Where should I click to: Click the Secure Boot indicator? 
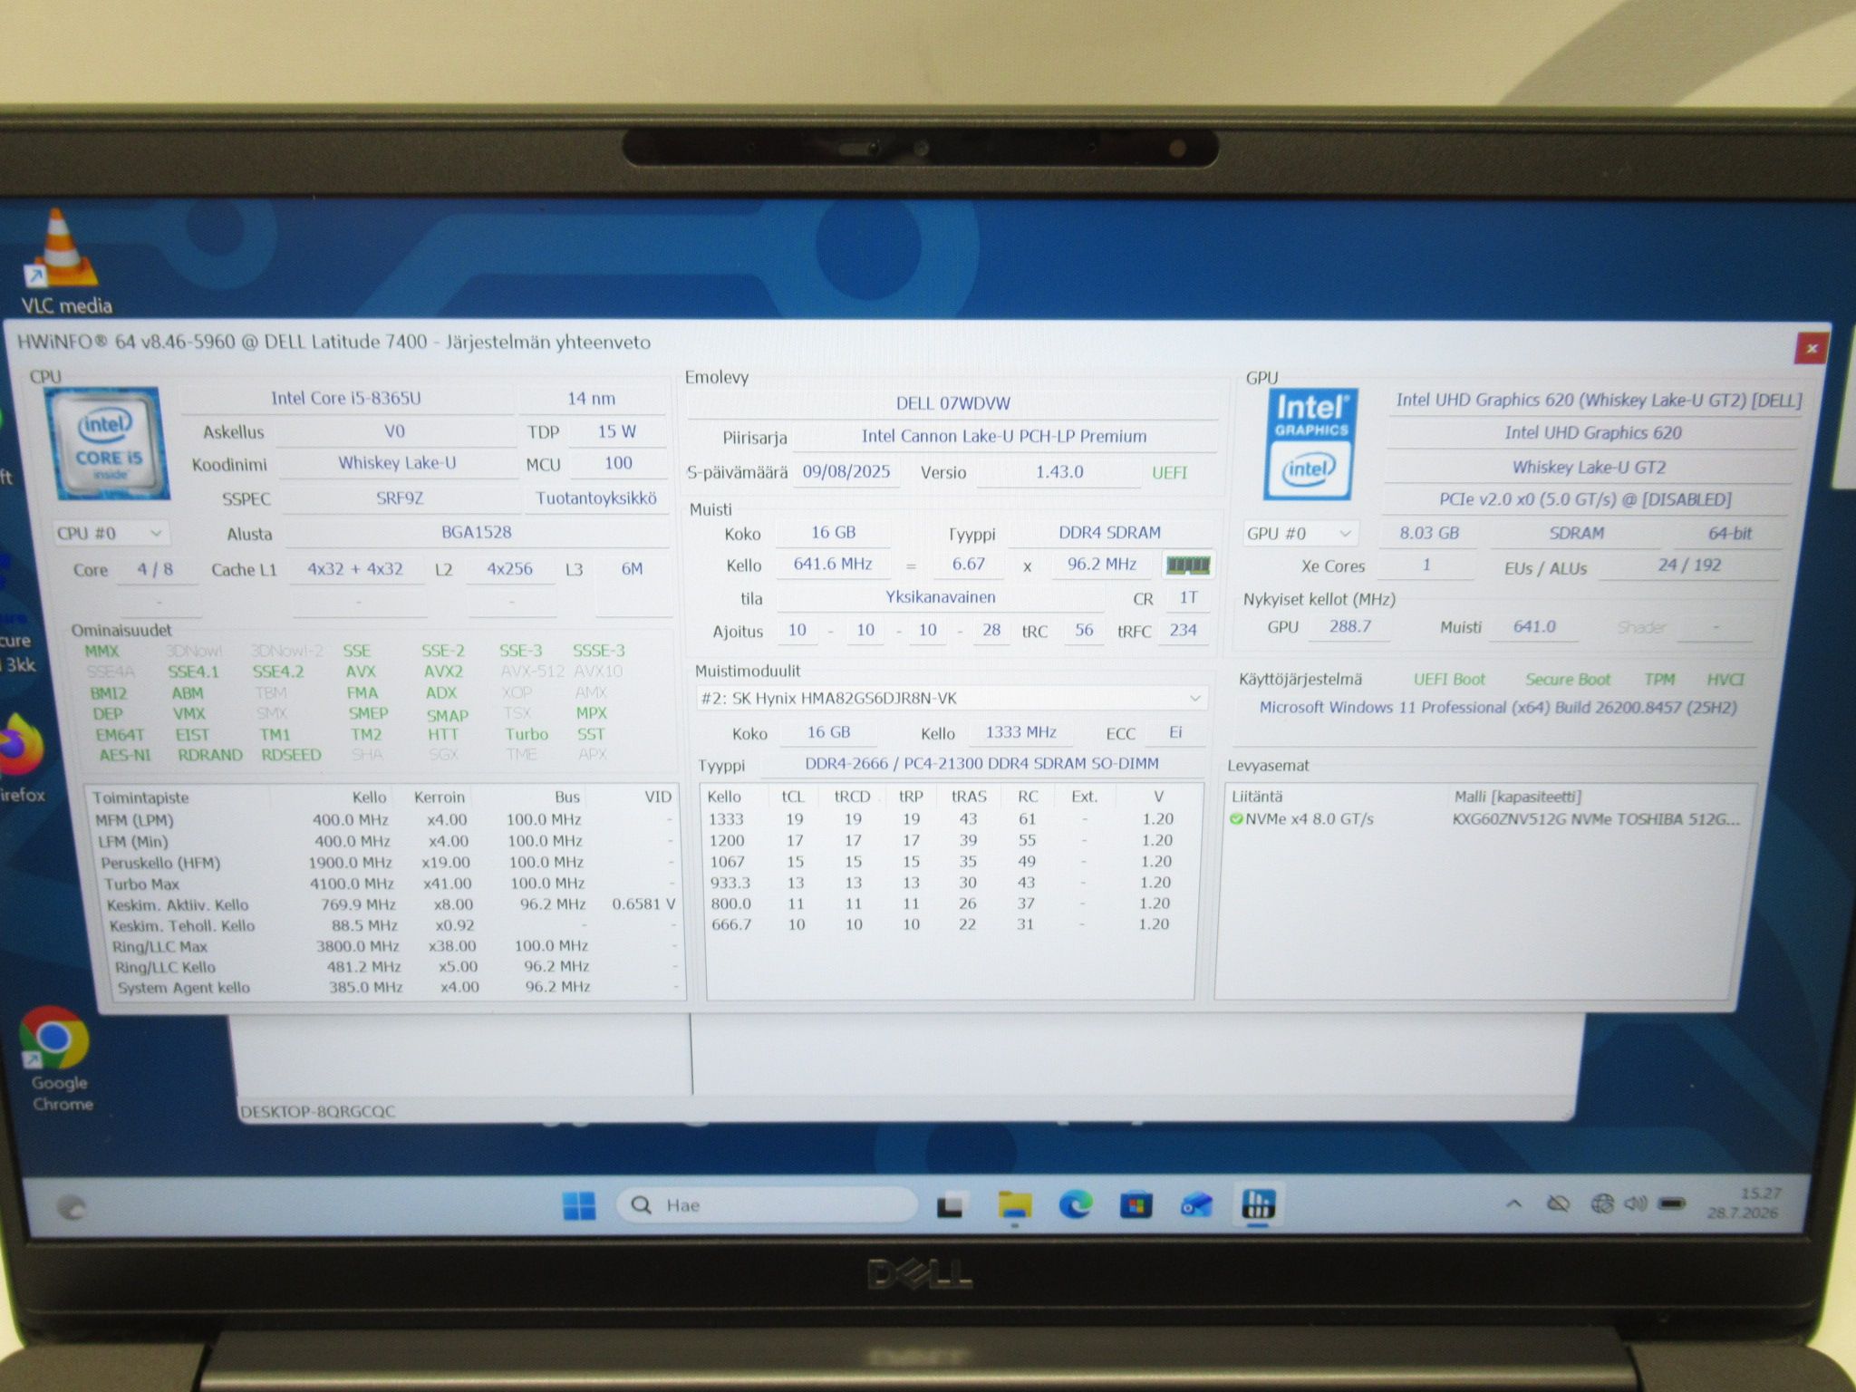tap(1568, 680)
